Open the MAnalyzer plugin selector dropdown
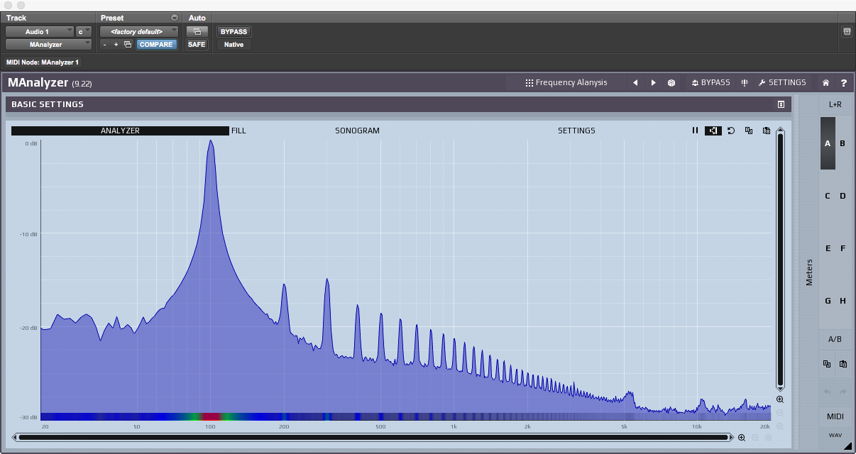The height and width of the screenshot is (454, 856). tap(48, 45)
